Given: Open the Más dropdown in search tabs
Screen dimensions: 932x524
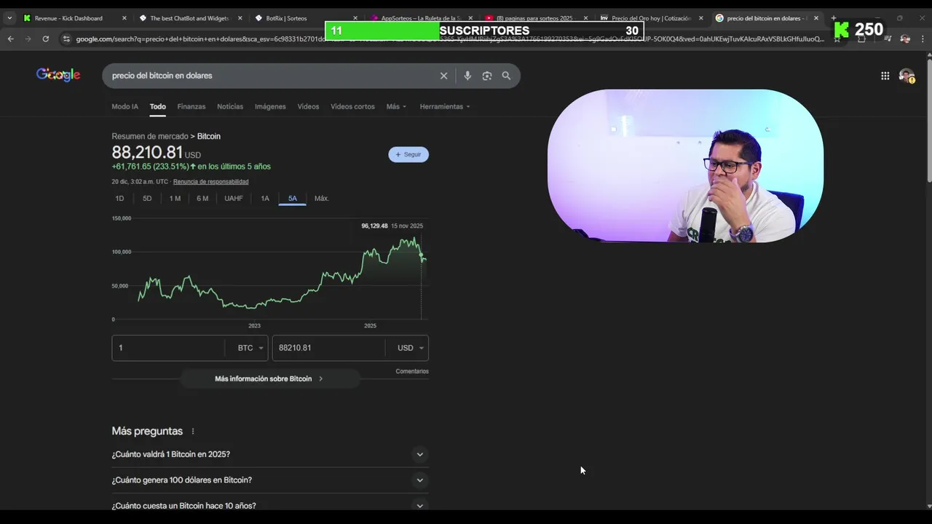Looking at the screenshot, I should [396, 106].
